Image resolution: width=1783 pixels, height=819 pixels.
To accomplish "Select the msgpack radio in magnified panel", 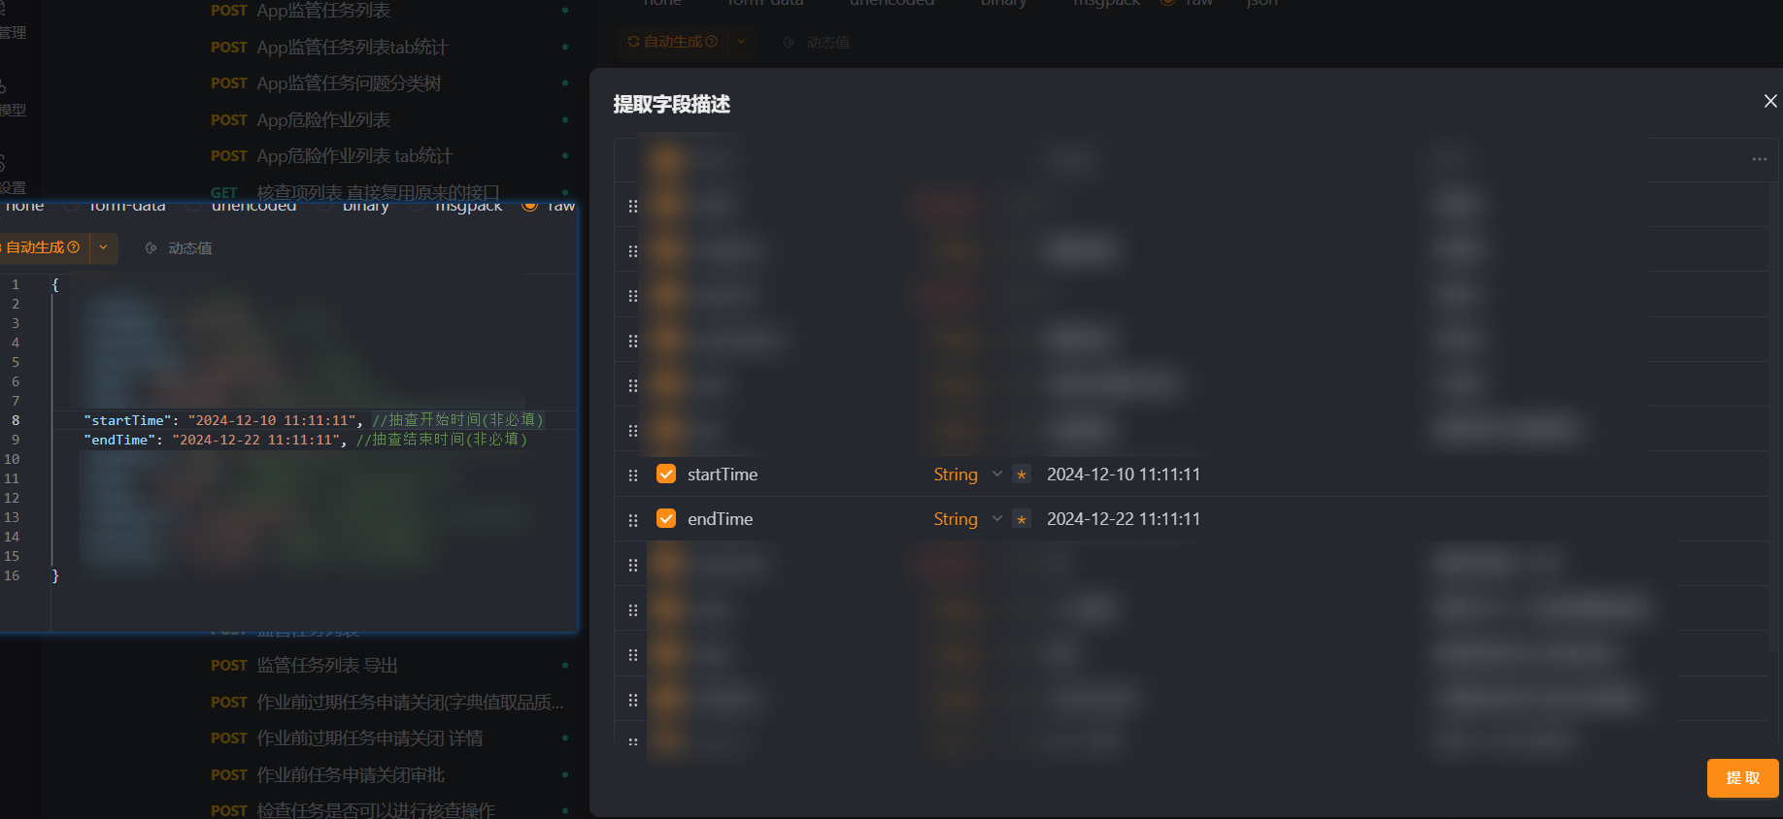I will (418, 206).
